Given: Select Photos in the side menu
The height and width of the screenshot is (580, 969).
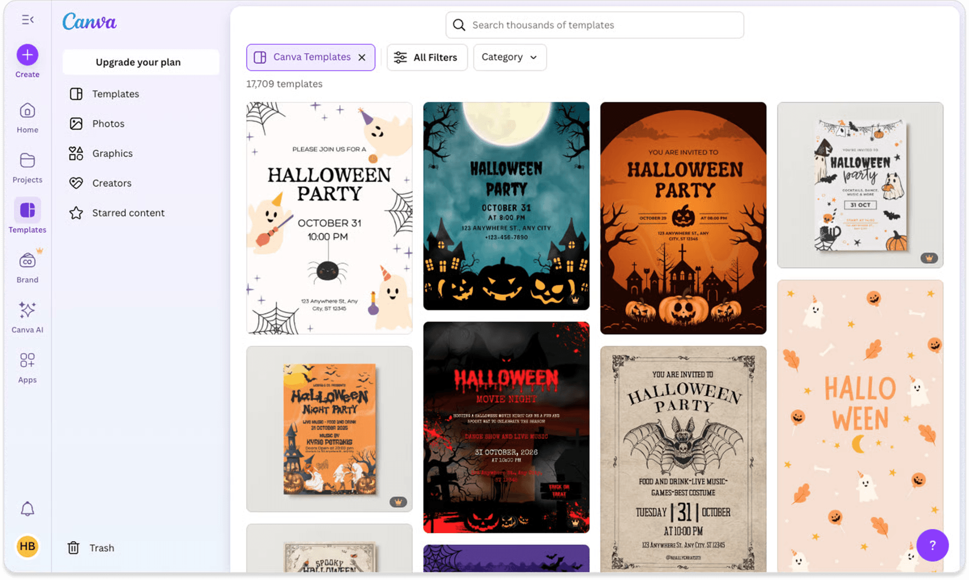Looking at the screenshot, I should pos(107,123).
